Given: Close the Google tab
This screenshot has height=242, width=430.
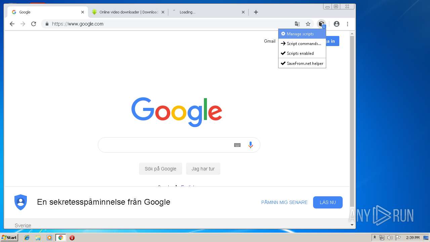Looking at the screenshot, I should click(x=83, y=12).
